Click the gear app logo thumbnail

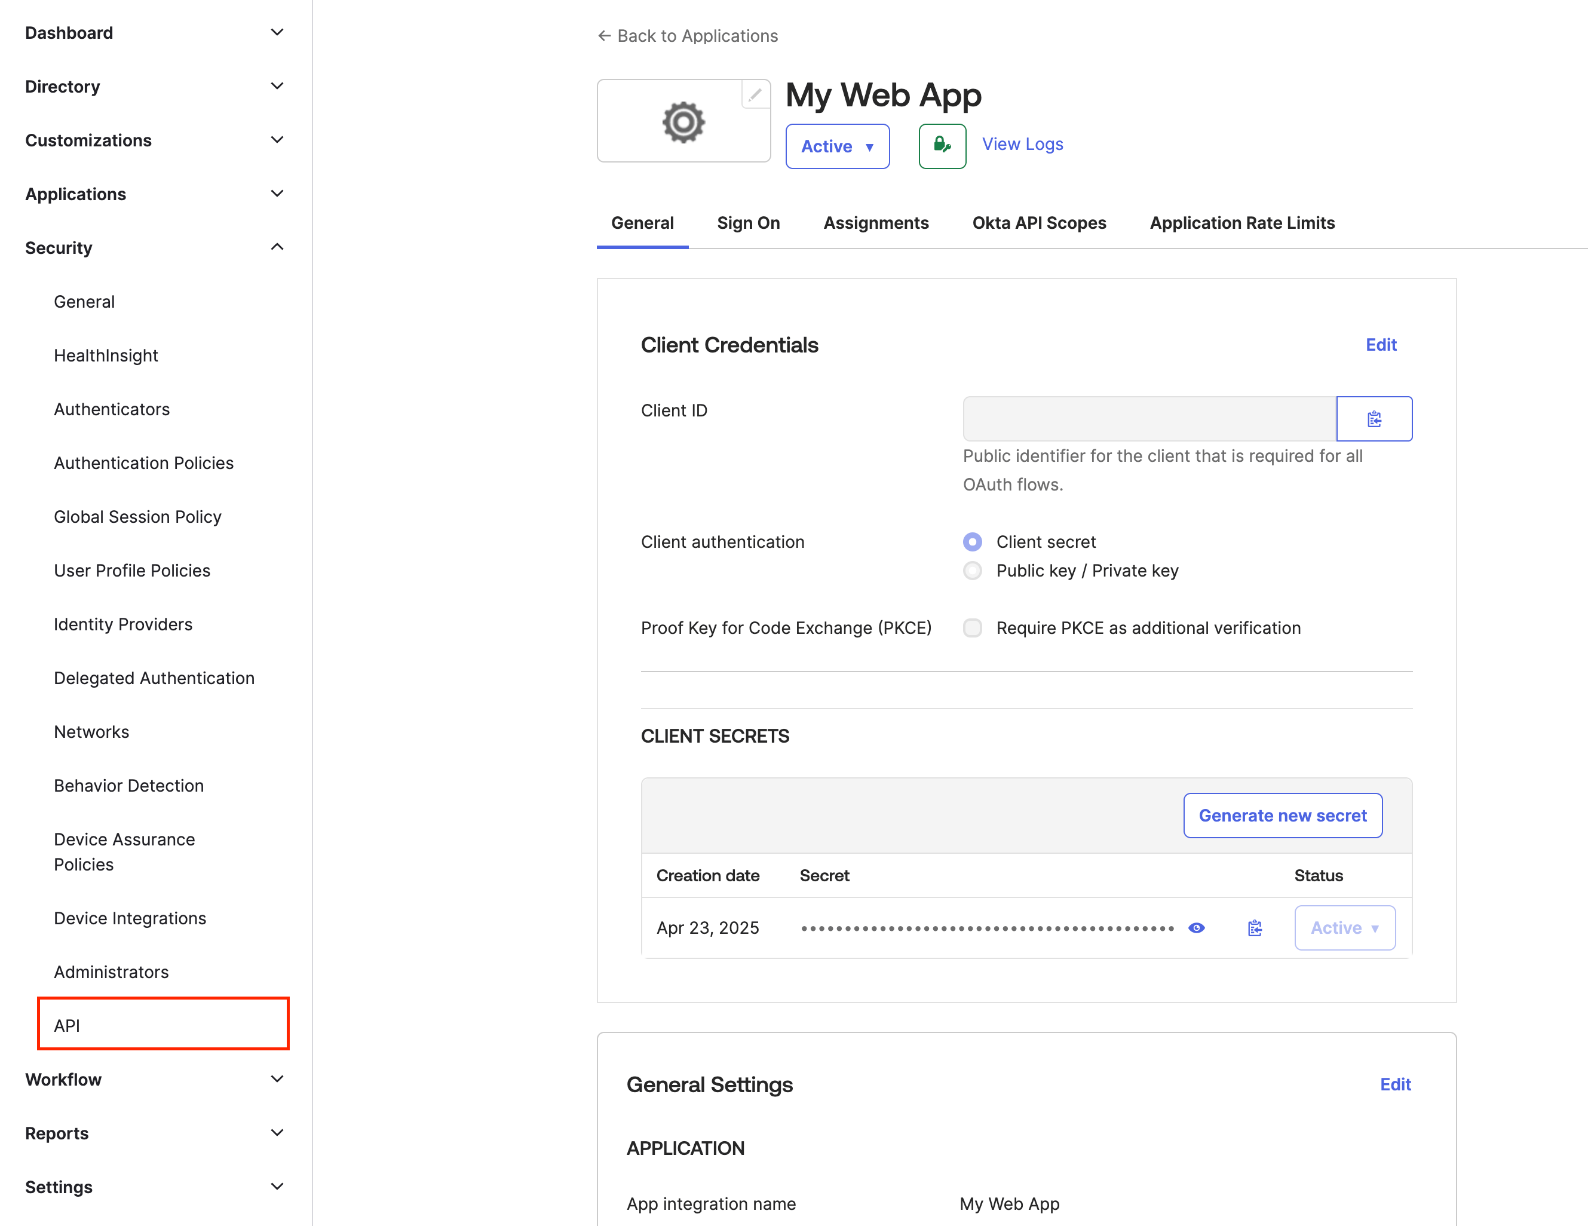pyautogui.click(x=683, y=121)
